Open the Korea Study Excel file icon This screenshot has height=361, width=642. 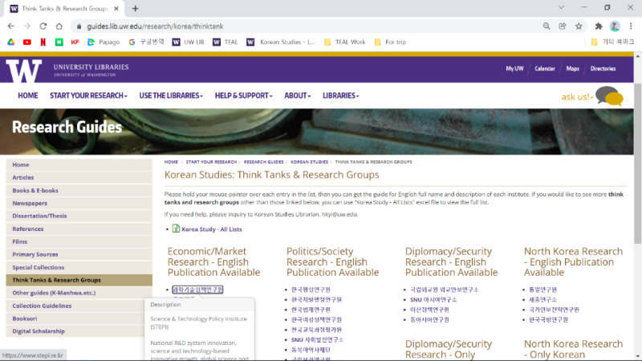click(x=177, y=229)
